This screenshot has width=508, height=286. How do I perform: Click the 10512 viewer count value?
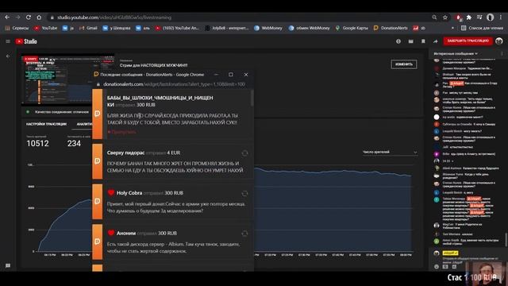pyautogui.click(x=37, y=143)
